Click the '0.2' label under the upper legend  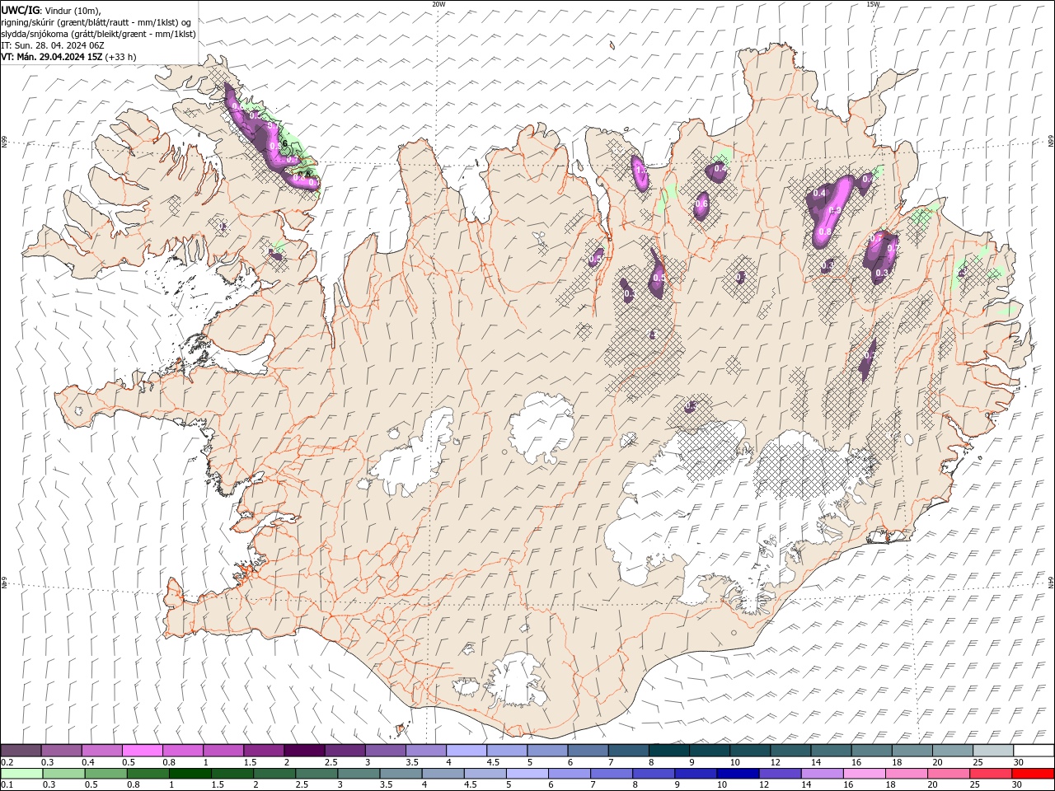point(7,762)
